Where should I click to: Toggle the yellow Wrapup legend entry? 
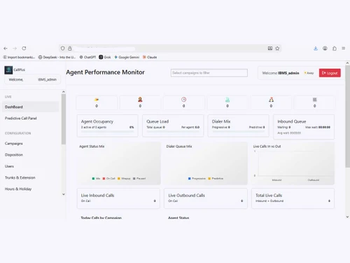(x=124, y=179)
